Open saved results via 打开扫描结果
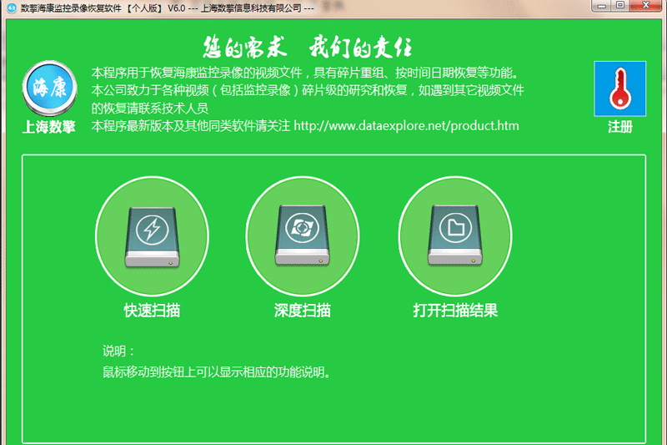This screenshot has height=445, width=667. [455, 236]
